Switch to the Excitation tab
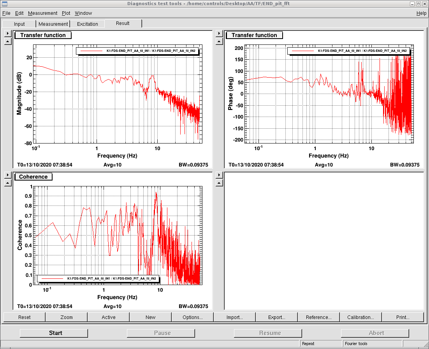The width and height of the screenshot is (429, 349). click(87, 24)
